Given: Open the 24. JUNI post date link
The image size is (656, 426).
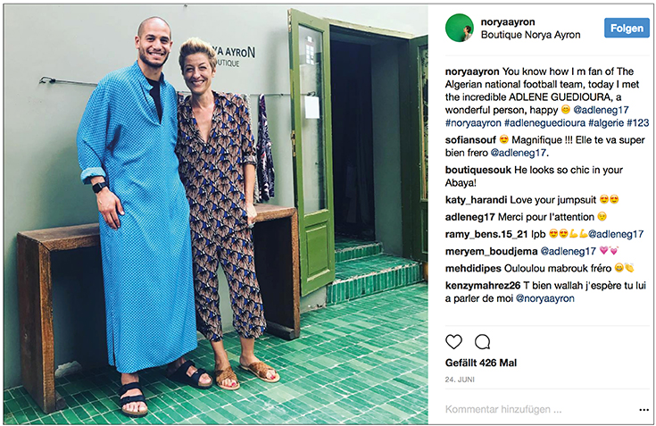Looking at the screenshot, I should pos(460,380).
